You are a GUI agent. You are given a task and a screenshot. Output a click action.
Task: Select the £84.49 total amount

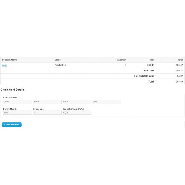pyautogui.click(x=179, y=81)
